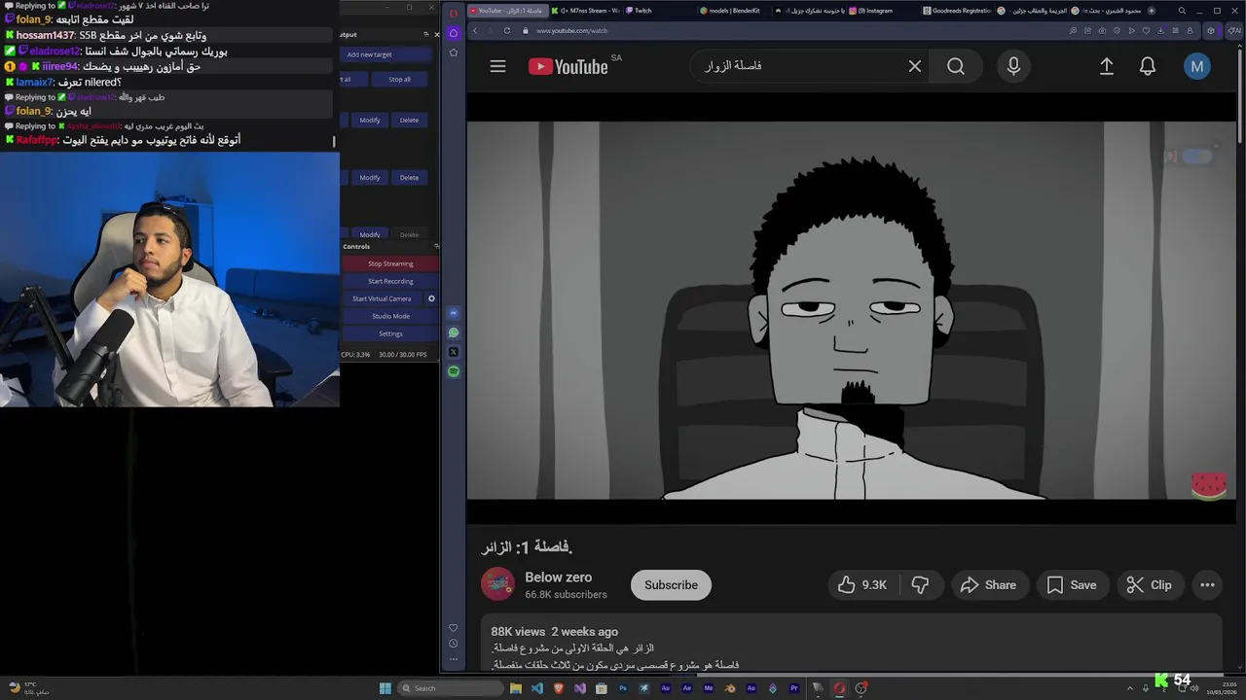Click the YouTube search magnifier button
The width and height of the screenshot is (1246, 700).
(x=956, y=66)
